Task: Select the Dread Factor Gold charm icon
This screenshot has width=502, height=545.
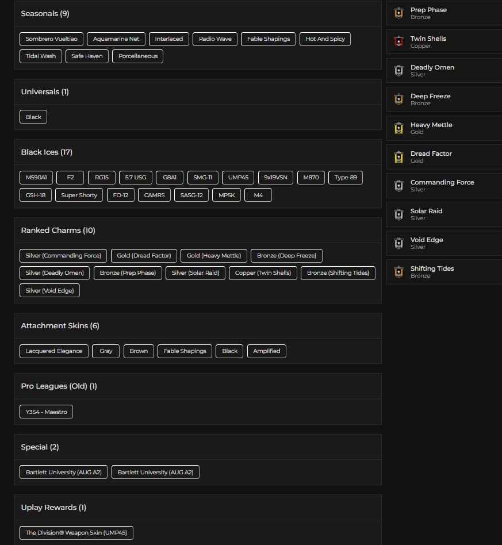Action: 398,156
